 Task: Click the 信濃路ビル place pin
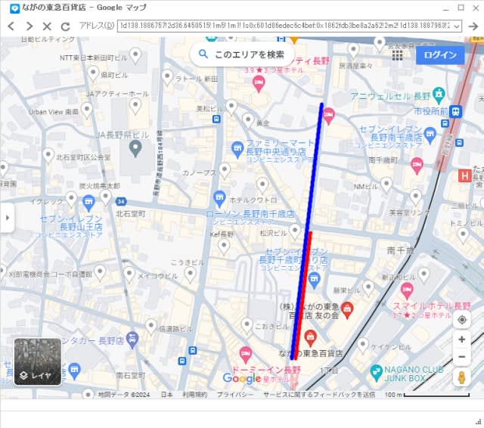click(x=150, y=327)
